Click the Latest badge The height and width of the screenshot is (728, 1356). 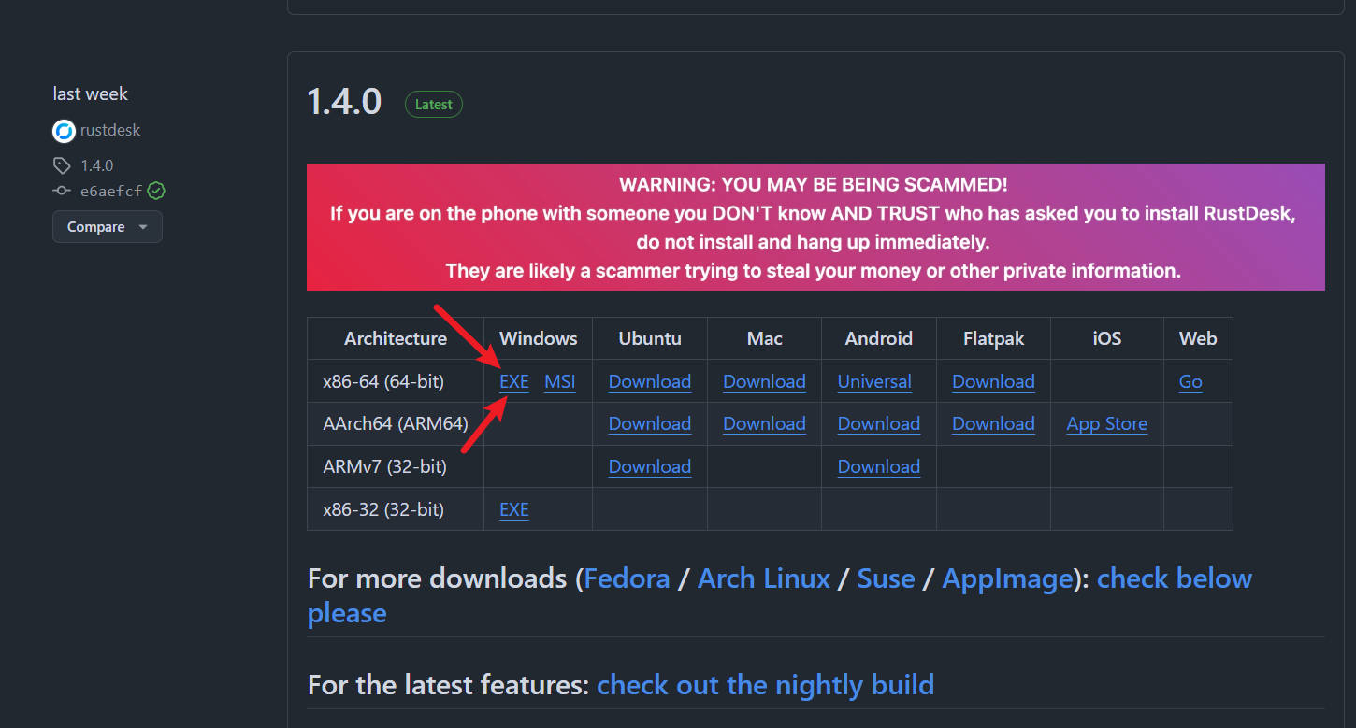tap(433, 105)
